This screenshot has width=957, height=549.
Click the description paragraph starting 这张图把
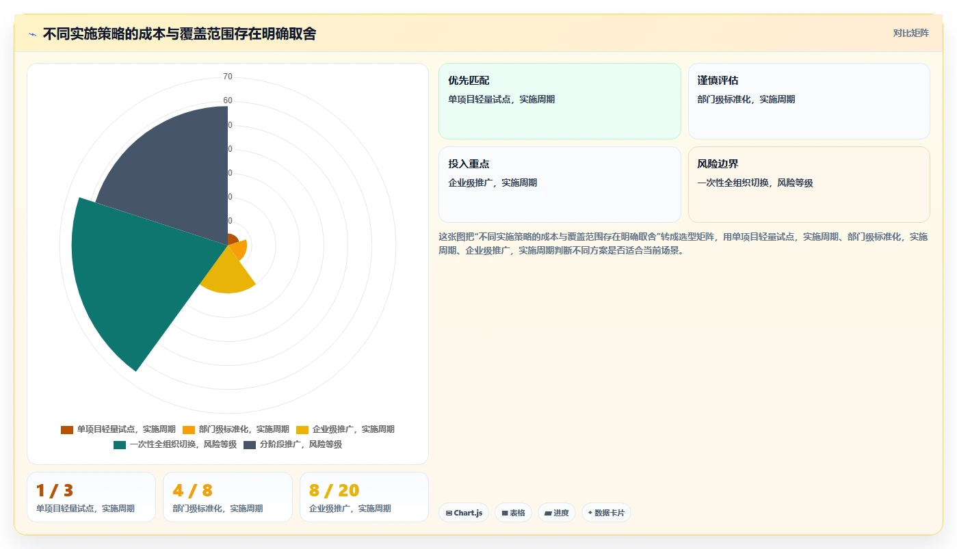click(x=683, y=243)
